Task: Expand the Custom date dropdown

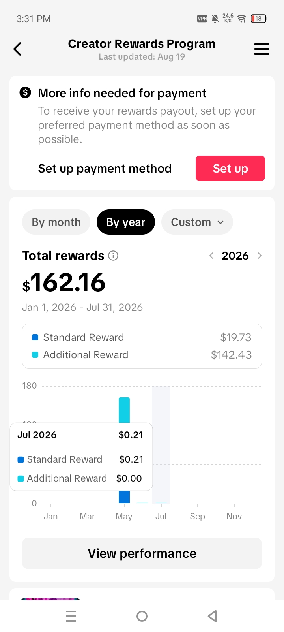Action: [x=197, y=222]
